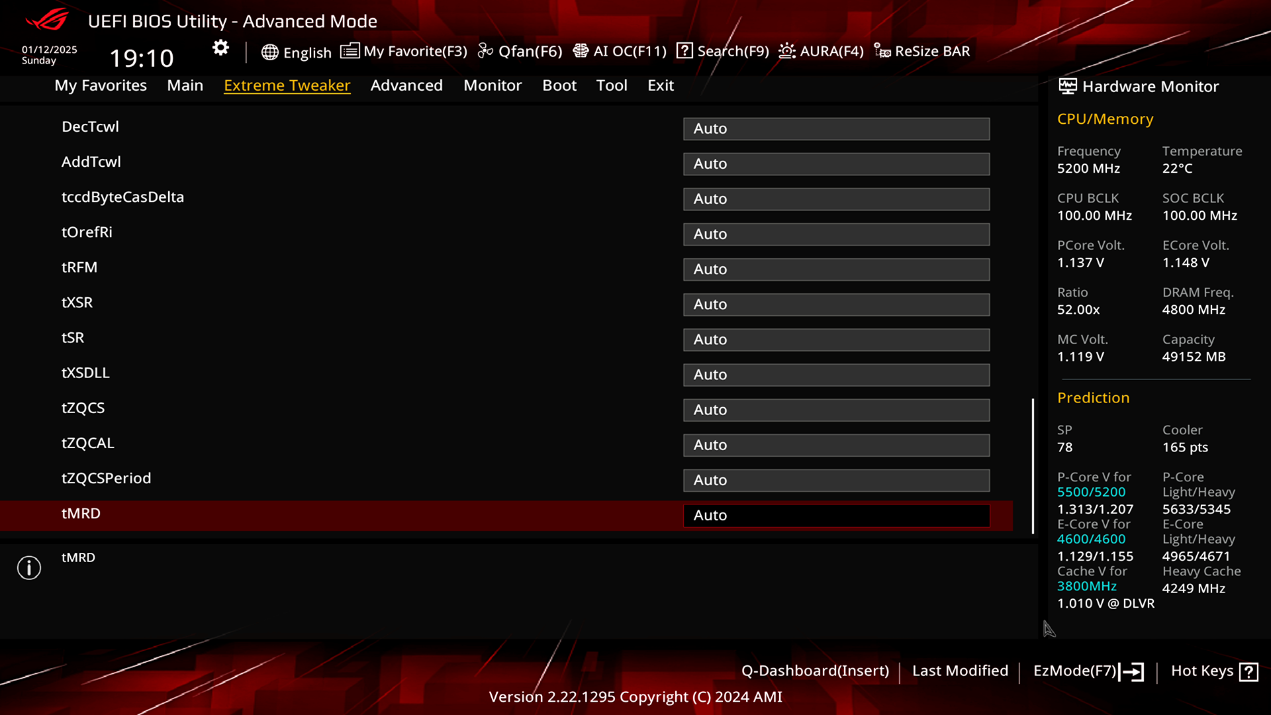Image resolution: width=1271 pixels, height=715 pixels.
Task: Open tZQCAL setting dropdown
Action: pyautogui.click(x=835, y=444)
